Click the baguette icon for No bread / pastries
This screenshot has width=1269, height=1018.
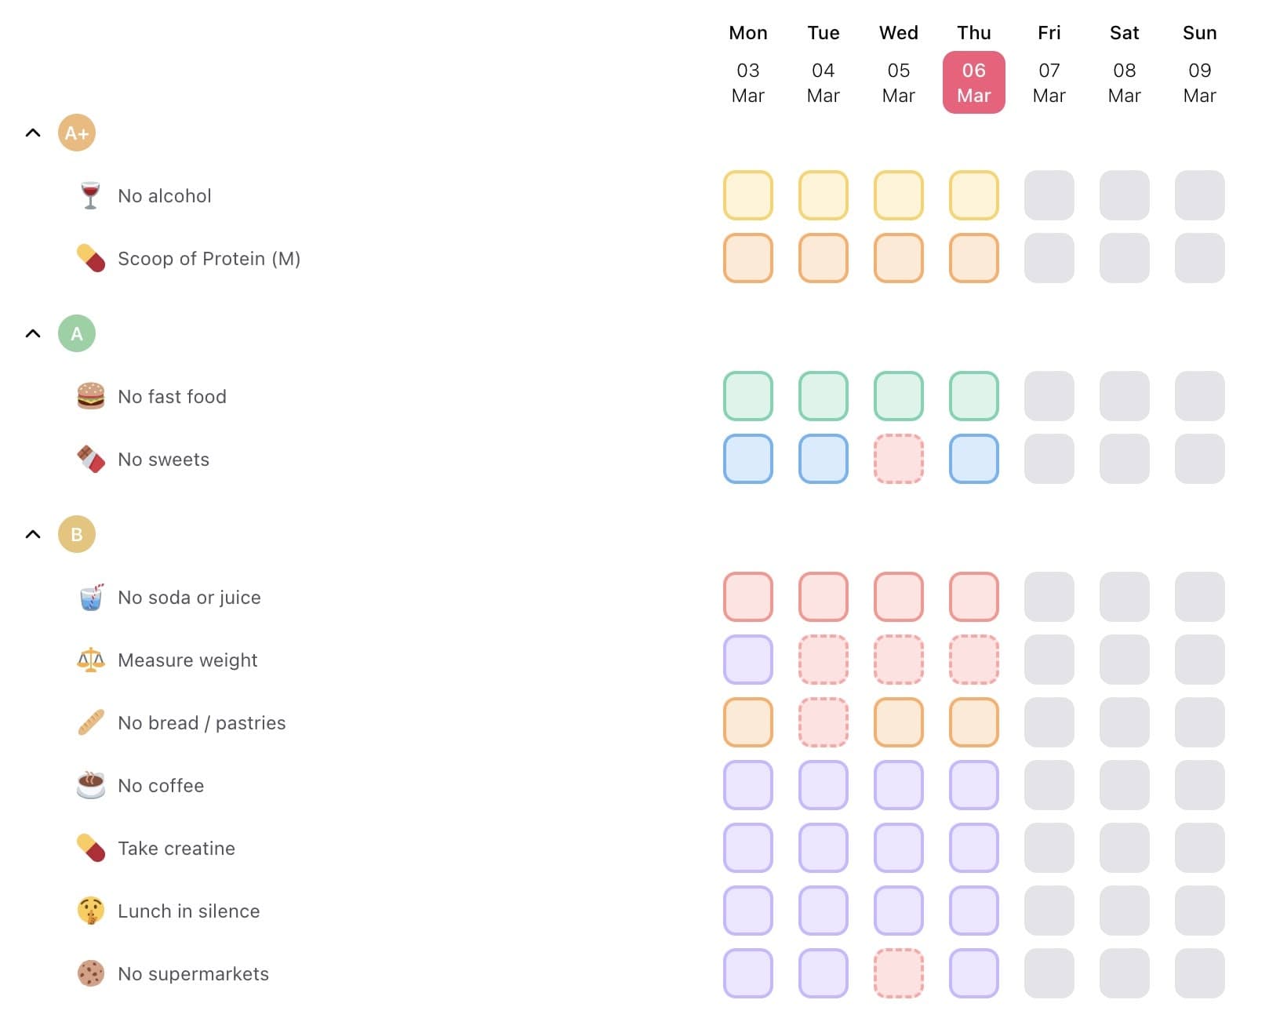pos(90,722)
